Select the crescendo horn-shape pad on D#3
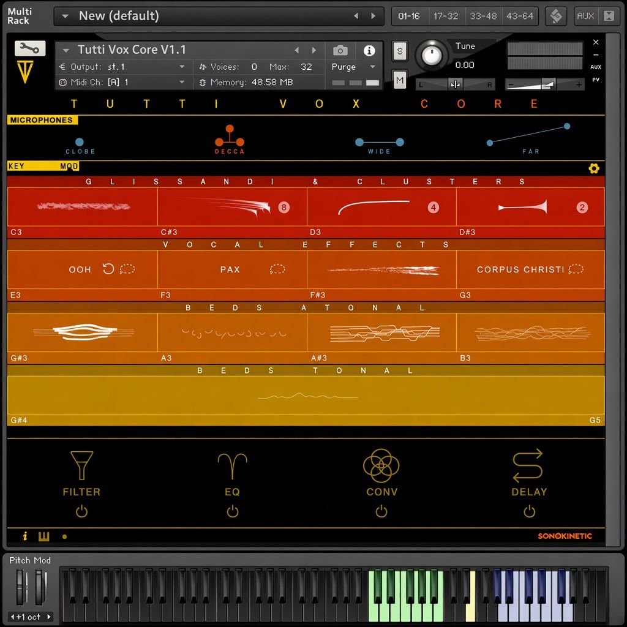This screenshot has width=627, height=627. (530, 207)
